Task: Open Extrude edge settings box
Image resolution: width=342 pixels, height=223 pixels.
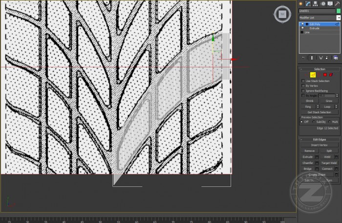Action: click(x=317, y=157)
